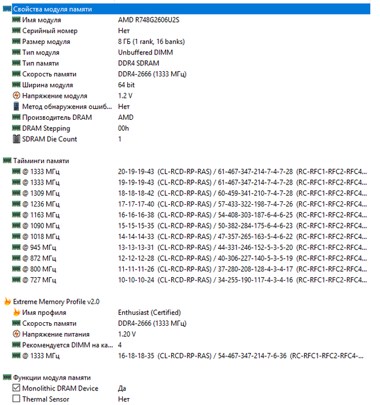
Task: Click the Скорость памяти label in module properties
Action: pos(49,74)
